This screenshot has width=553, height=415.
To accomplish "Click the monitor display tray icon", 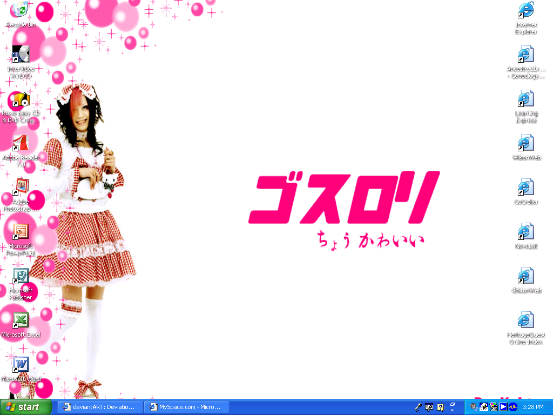I will (494, 407).
